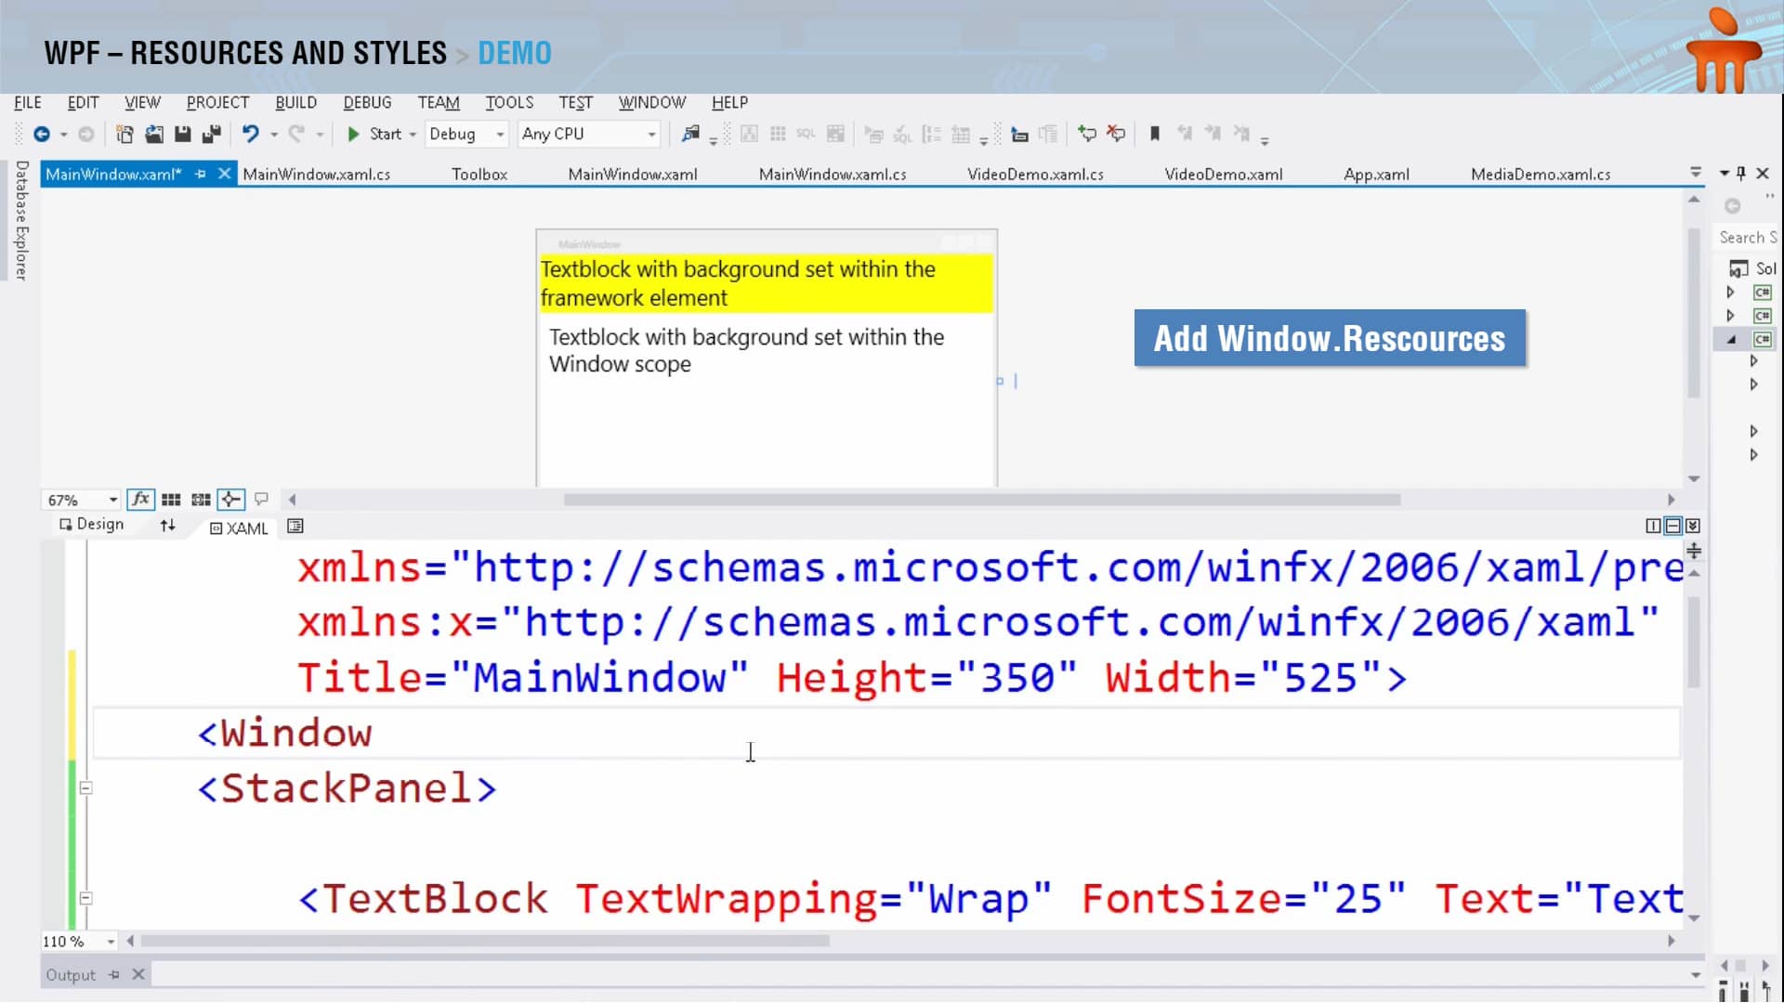Click the designer horizontal scrollbar
Image resolution: width=1784 pixels, height=1003 pixels.
point(981,500)
